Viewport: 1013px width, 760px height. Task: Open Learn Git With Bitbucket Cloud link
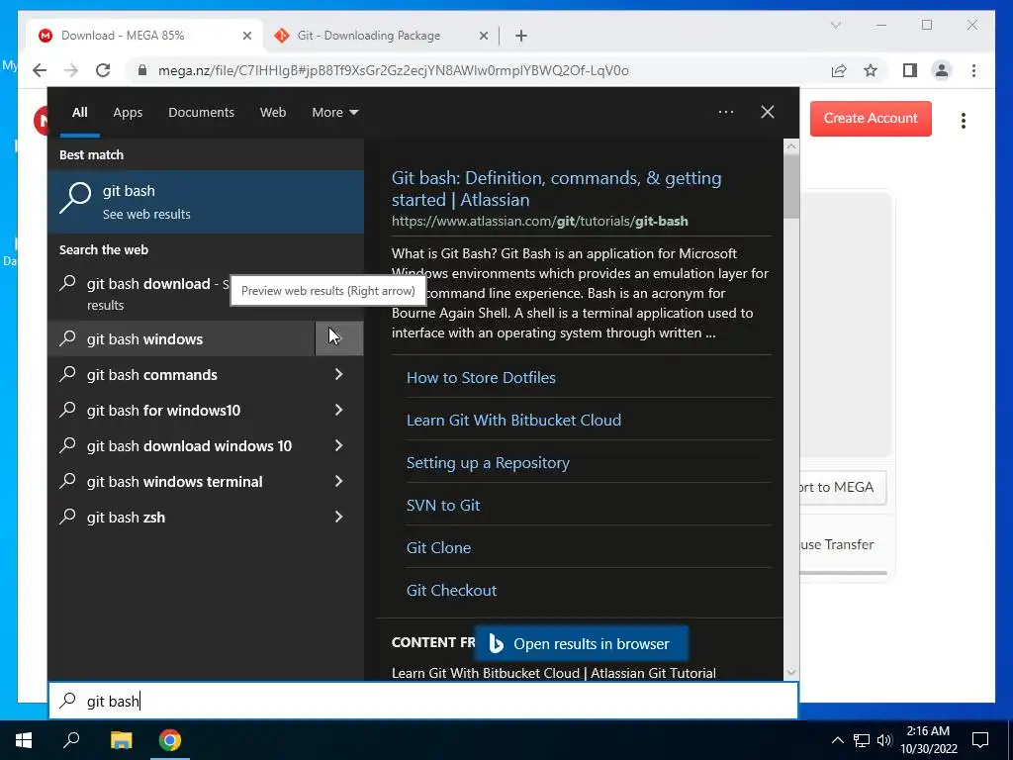(513, 420)
